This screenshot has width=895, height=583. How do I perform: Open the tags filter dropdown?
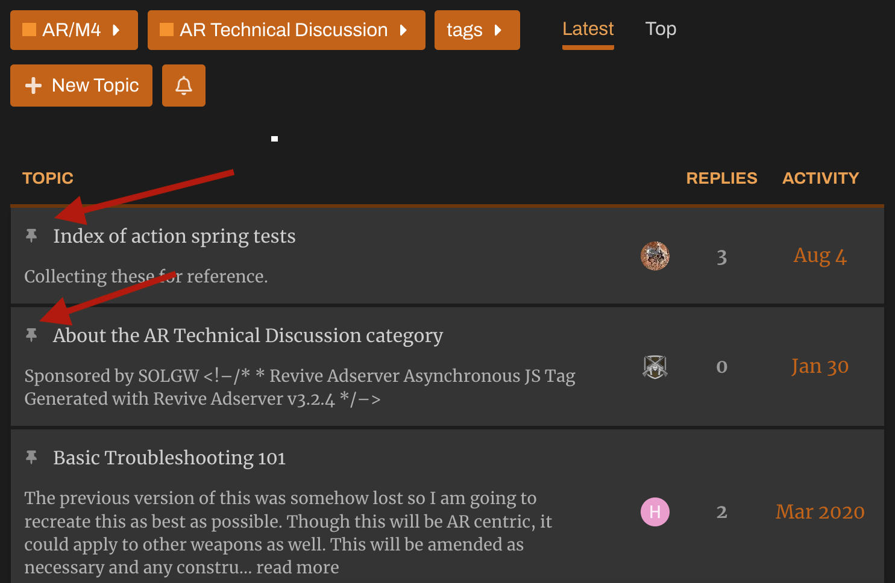tap(476, 30)
